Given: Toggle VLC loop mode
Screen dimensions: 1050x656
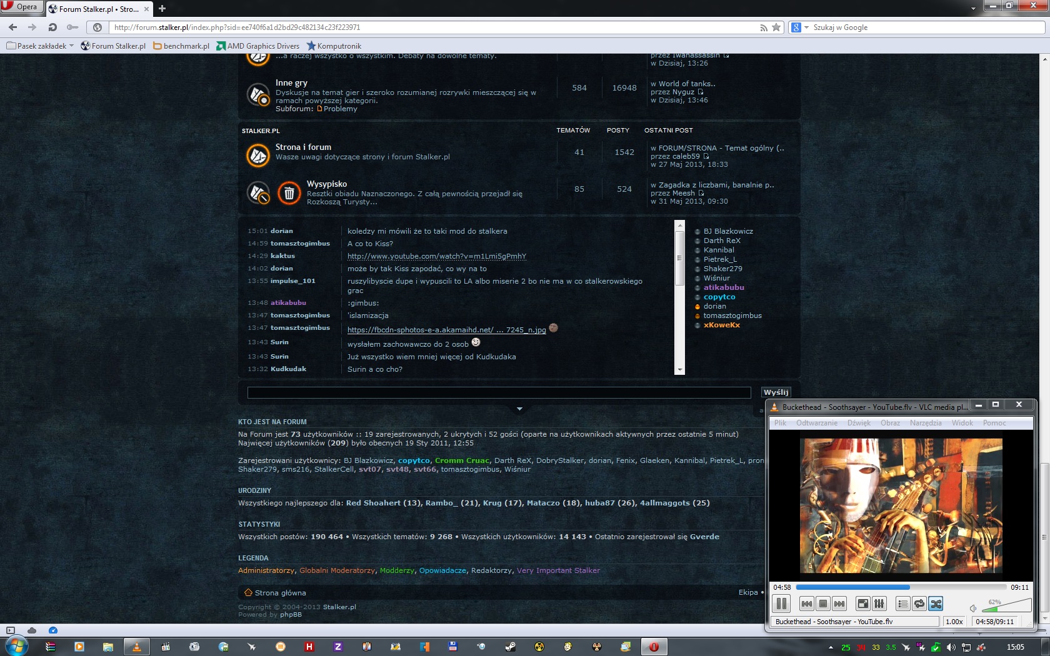Looking at the screenshot, I should pos(919,604).
